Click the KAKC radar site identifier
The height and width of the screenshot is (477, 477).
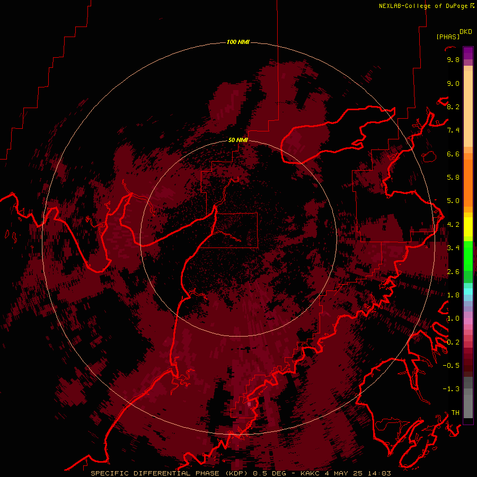pos(310,473)
